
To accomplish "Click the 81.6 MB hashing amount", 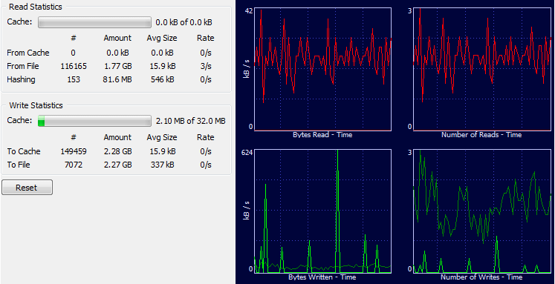I will pos(117,80).
